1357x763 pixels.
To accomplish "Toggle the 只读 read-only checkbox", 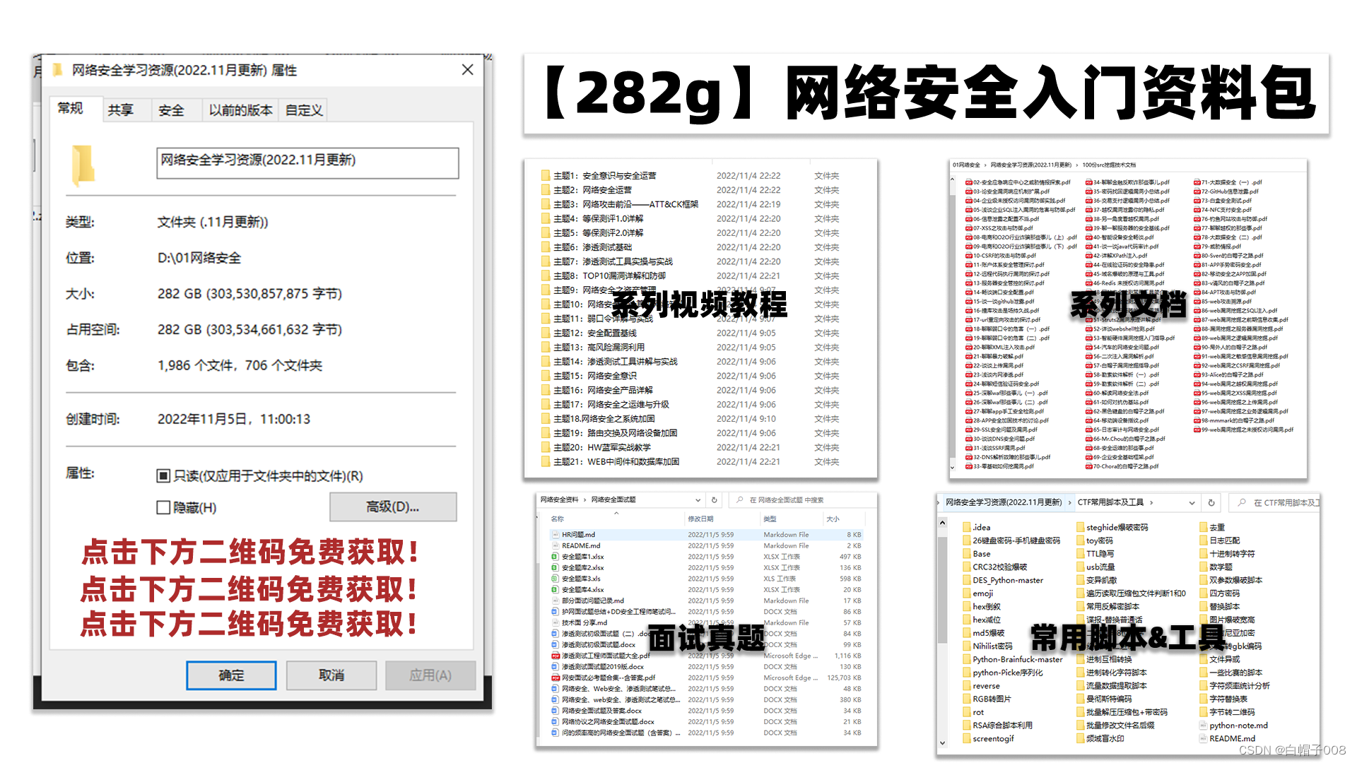I will click(x=163, y=475).
